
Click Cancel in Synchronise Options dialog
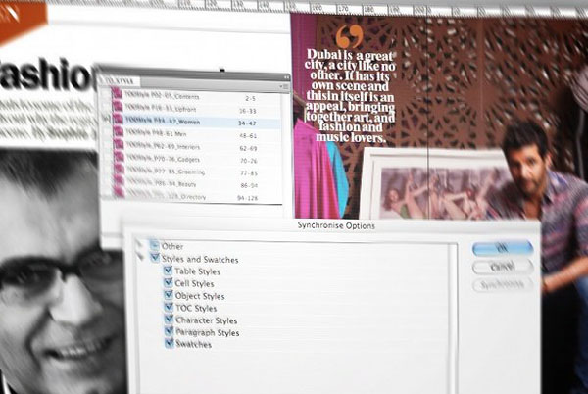pos(500,267)
